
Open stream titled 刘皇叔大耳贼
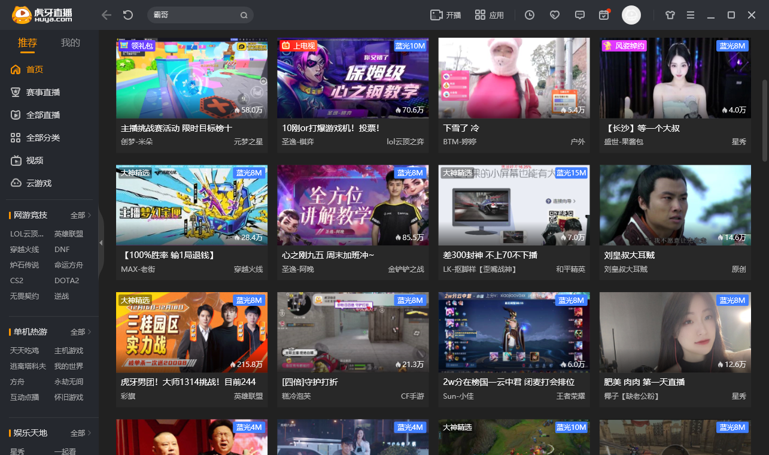click(630, 255)
